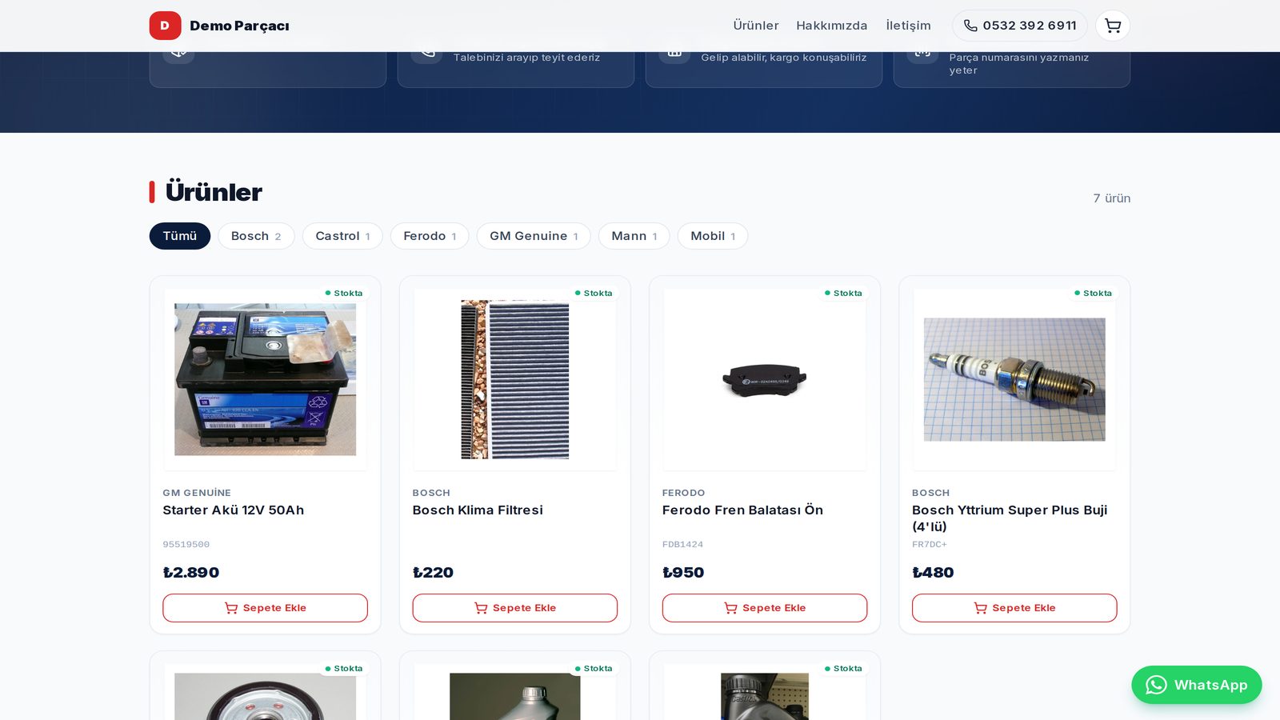Click the '7 ürün' product count
The image size is (1280, 720).
pyautogui.click(x=1111, y=198)
